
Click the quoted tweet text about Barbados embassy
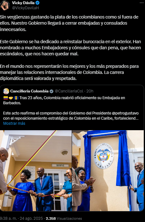[x=71, y=108]
